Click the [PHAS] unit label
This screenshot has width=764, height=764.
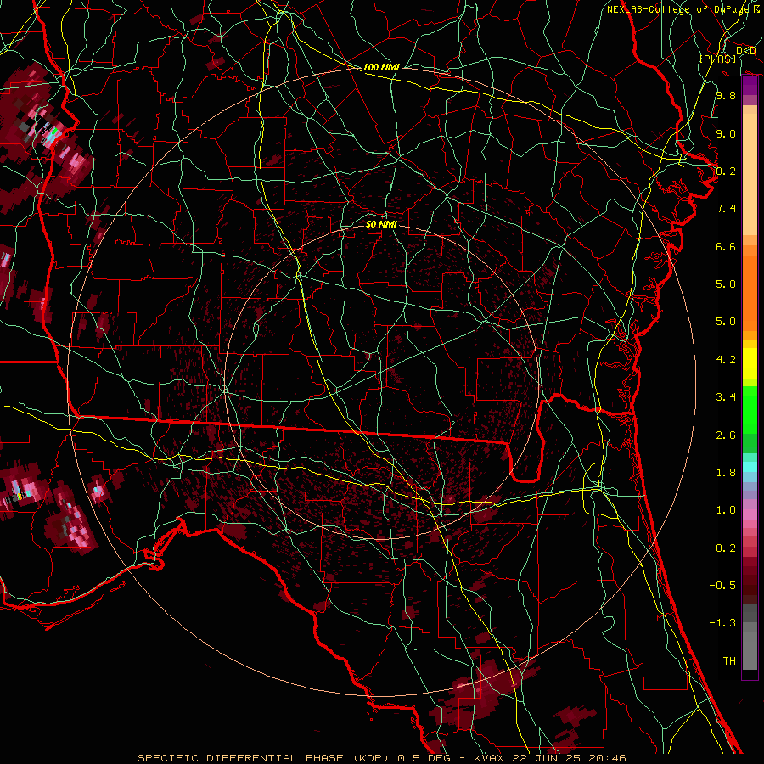tap(717, 59)
